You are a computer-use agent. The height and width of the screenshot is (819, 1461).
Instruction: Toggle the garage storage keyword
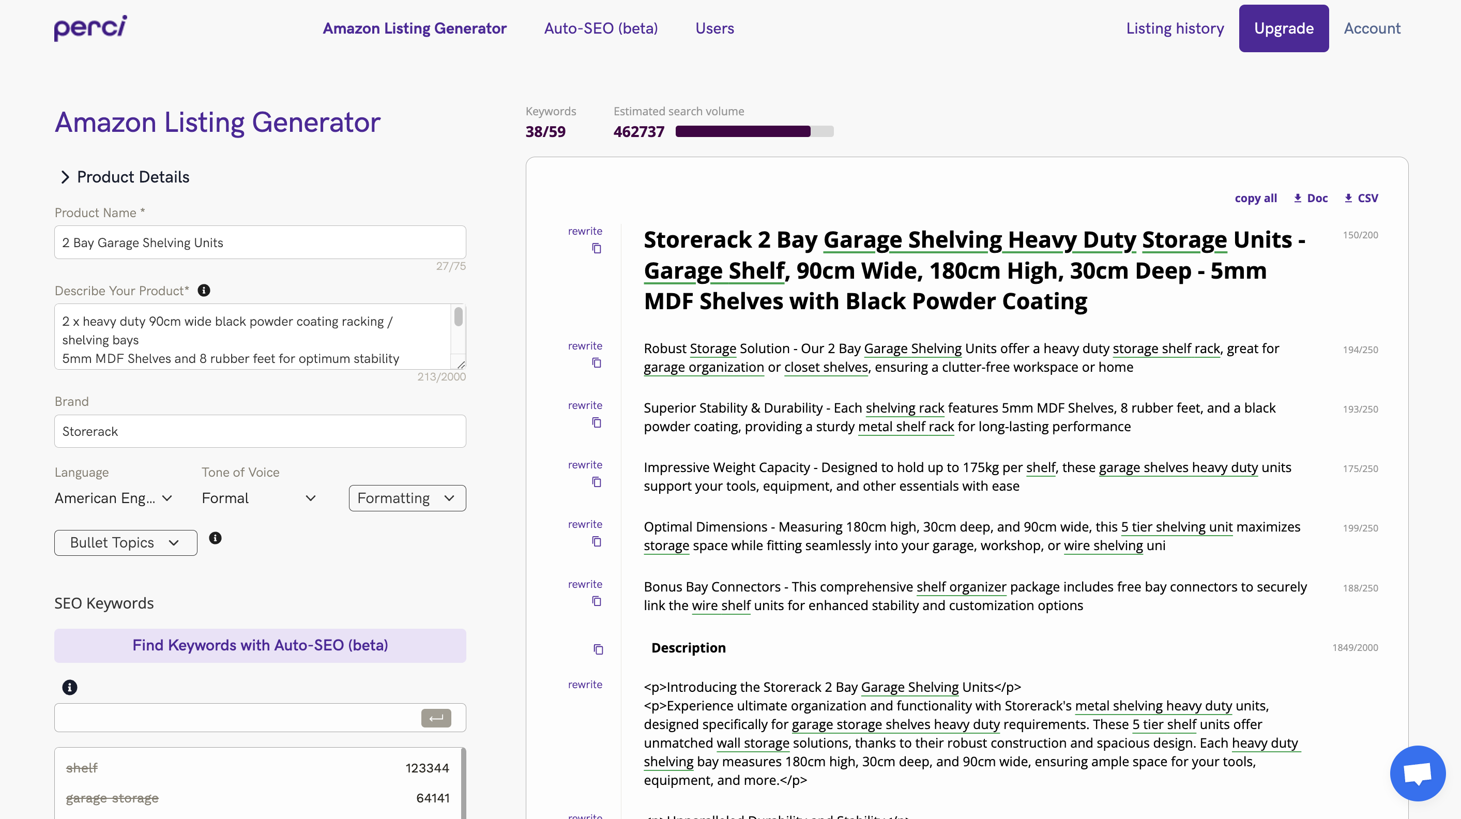[x=112, y=797]
